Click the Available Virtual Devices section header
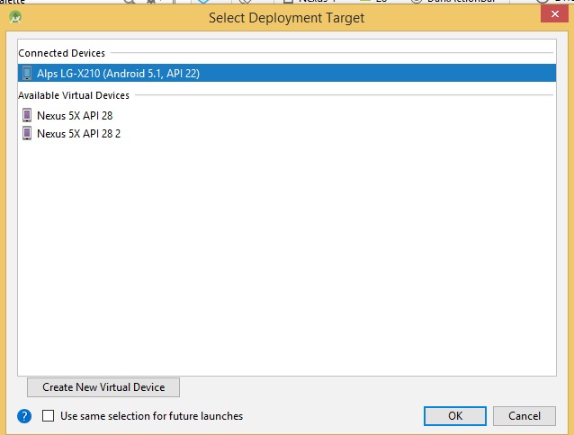 [74, 95]
